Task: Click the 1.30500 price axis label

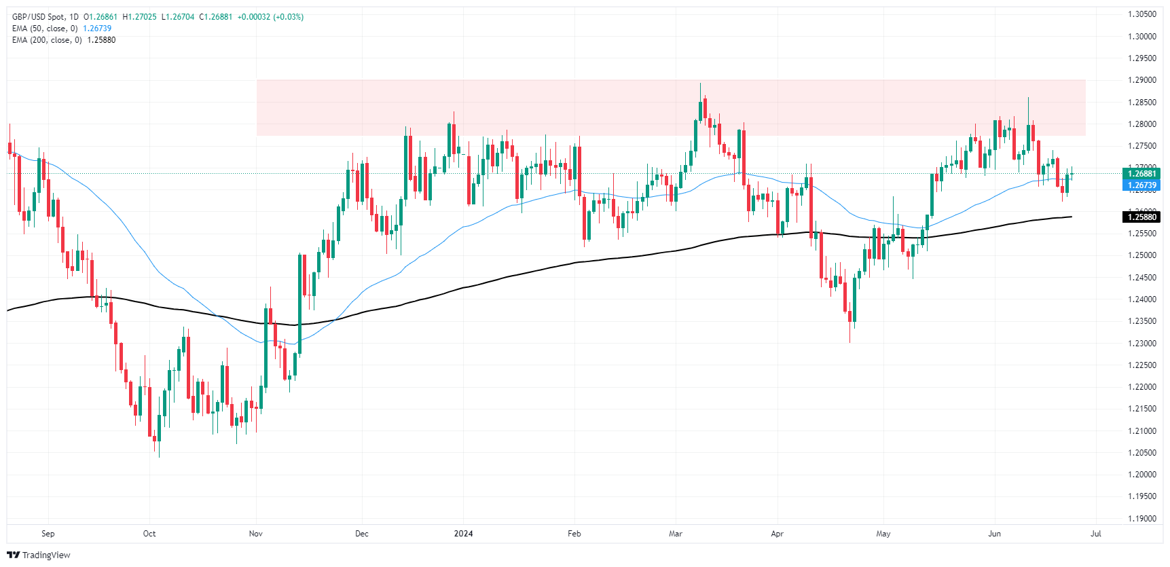Action: [x=1141, y=14]
